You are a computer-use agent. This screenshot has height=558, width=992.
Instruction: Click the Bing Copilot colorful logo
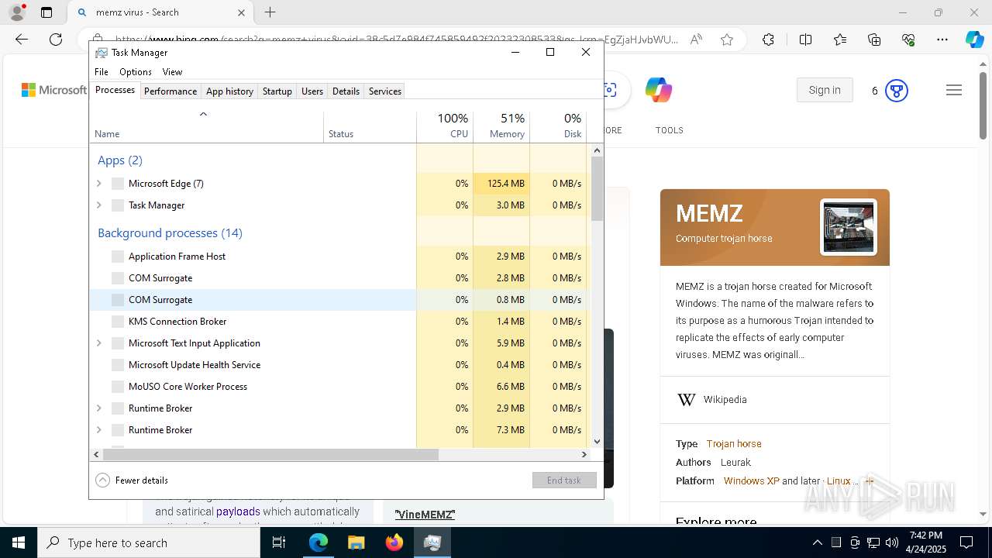658,90
